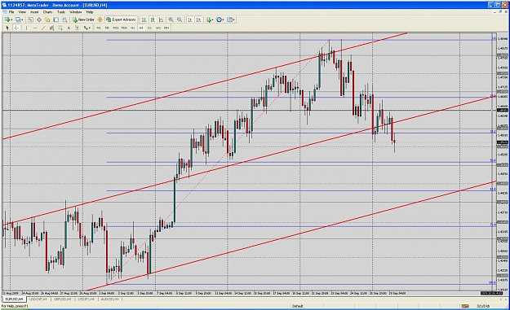510x310 pixels.
Task: Open the Insert menu
Action: pyautogui.click(x=34, y=12)
